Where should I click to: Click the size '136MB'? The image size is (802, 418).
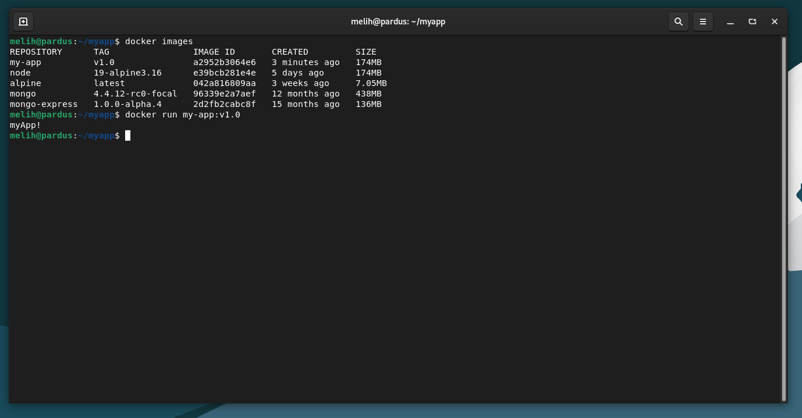(368, 104)
